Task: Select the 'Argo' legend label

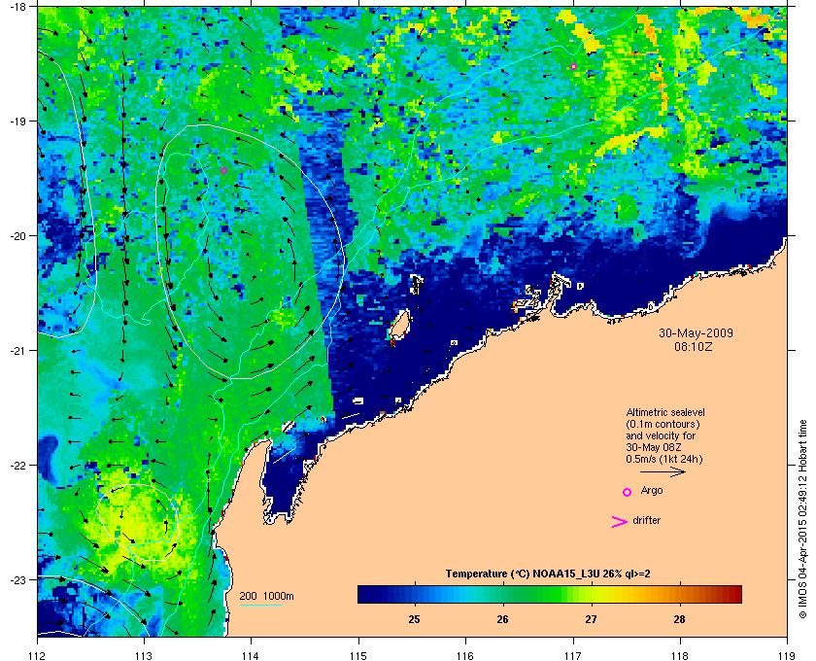Action: coord(652,491)
